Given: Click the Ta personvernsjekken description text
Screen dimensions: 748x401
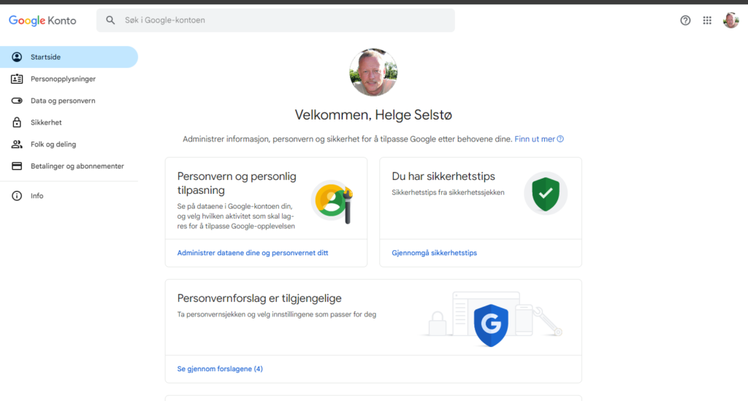Looking at the screenshot, I should (x=277, y=314).
